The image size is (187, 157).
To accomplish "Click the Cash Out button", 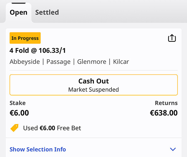I will (x=93, y=85).
